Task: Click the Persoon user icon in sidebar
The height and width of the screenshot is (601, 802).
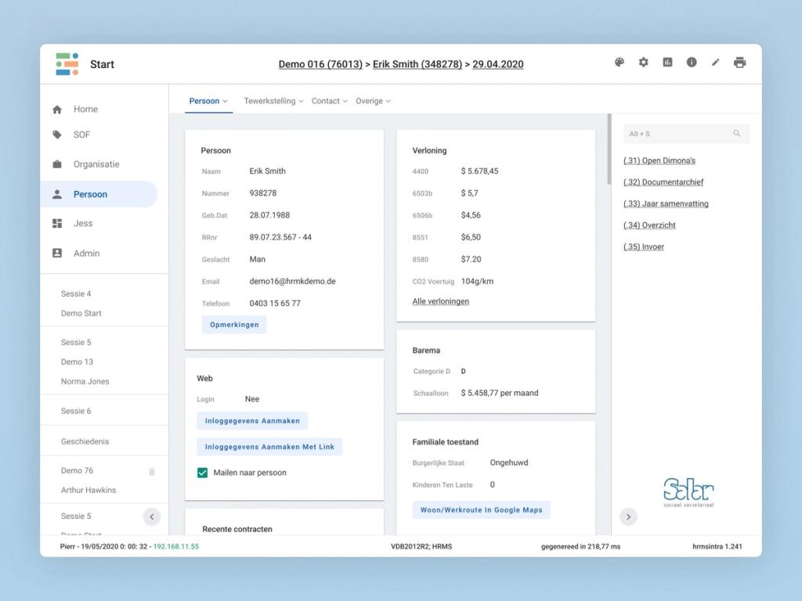Action: [56, 194]
